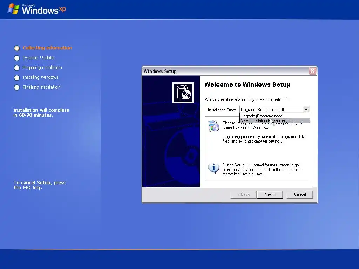Click the Finalizing installation step bullet
359x269 pixels.
[x=17, y=88]
